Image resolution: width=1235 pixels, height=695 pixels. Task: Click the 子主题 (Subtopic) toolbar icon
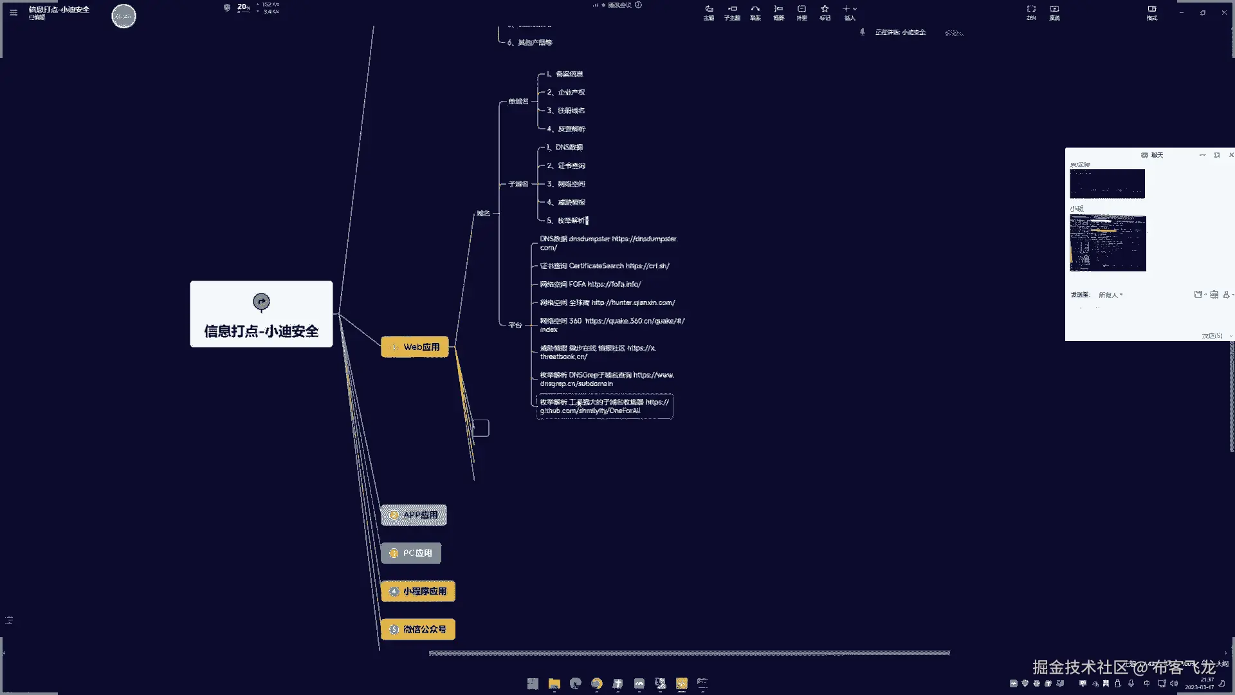(x=732, y=12)
